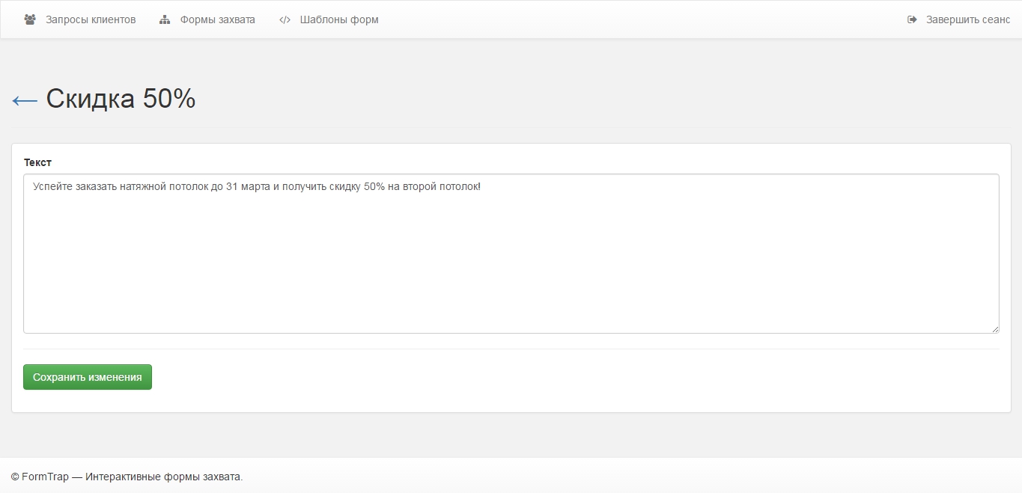Go back using the blue arrow
The height and width of the screenshot is (493, 1022).
[x=25, y=100]
